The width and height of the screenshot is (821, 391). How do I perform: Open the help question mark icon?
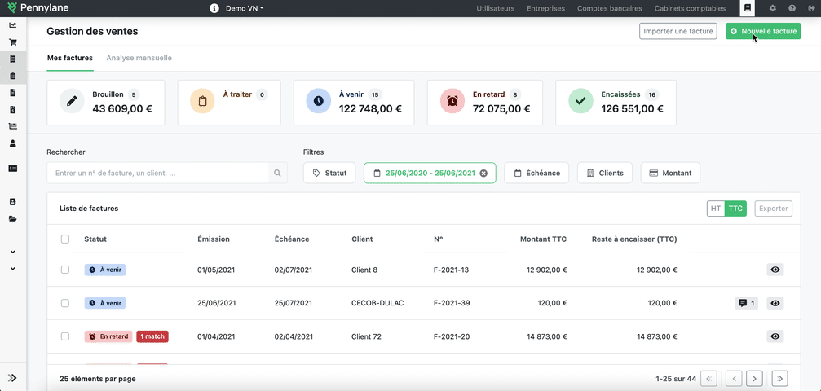click(792, 8)
